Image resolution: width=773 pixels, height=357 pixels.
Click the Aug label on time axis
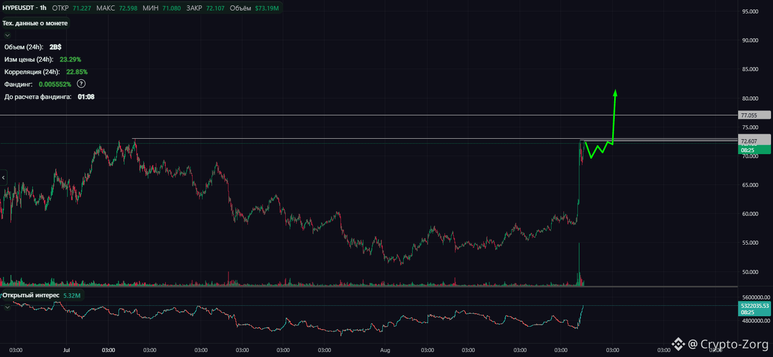(385, 350)
